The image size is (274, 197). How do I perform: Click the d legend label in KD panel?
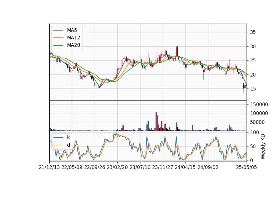tap(68, 145)
